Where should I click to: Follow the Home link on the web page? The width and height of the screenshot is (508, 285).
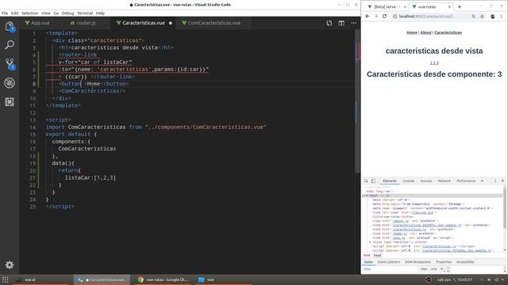coord(412,32)
